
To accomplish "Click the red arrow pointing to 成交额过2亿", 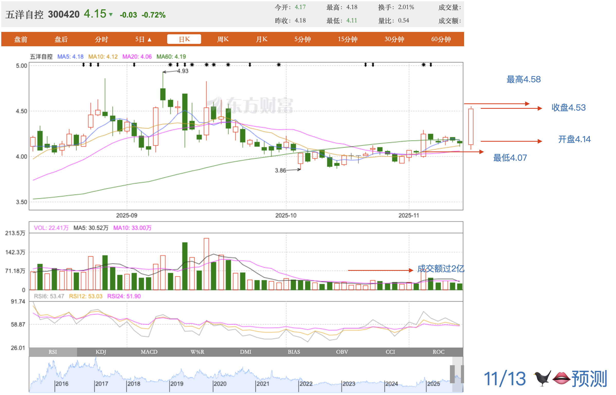I will coord(381,270).
